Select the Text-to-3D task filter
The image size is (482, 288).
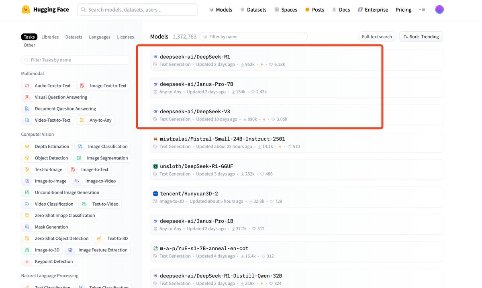112,239
